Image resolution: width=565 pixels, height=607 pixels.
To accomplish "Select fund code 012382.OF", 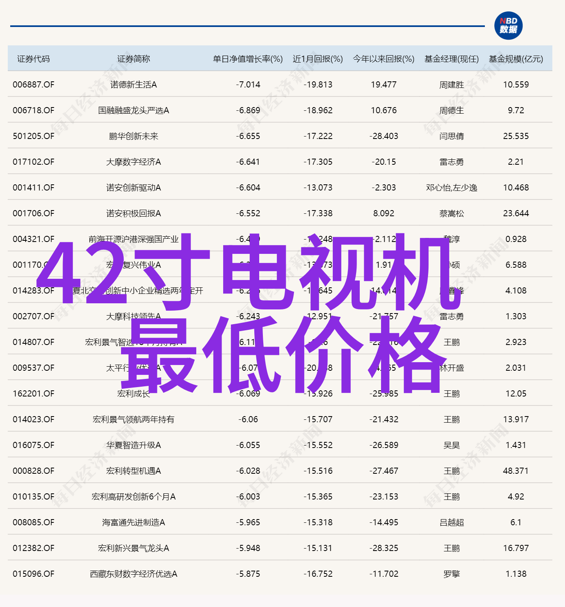I will 34,548.
